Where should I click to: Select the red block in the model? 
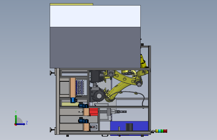(x=94, y=112)
